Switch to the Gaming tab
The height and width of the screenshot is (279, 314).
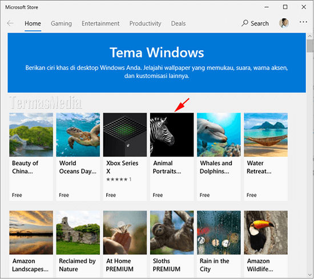click(61, 23)
